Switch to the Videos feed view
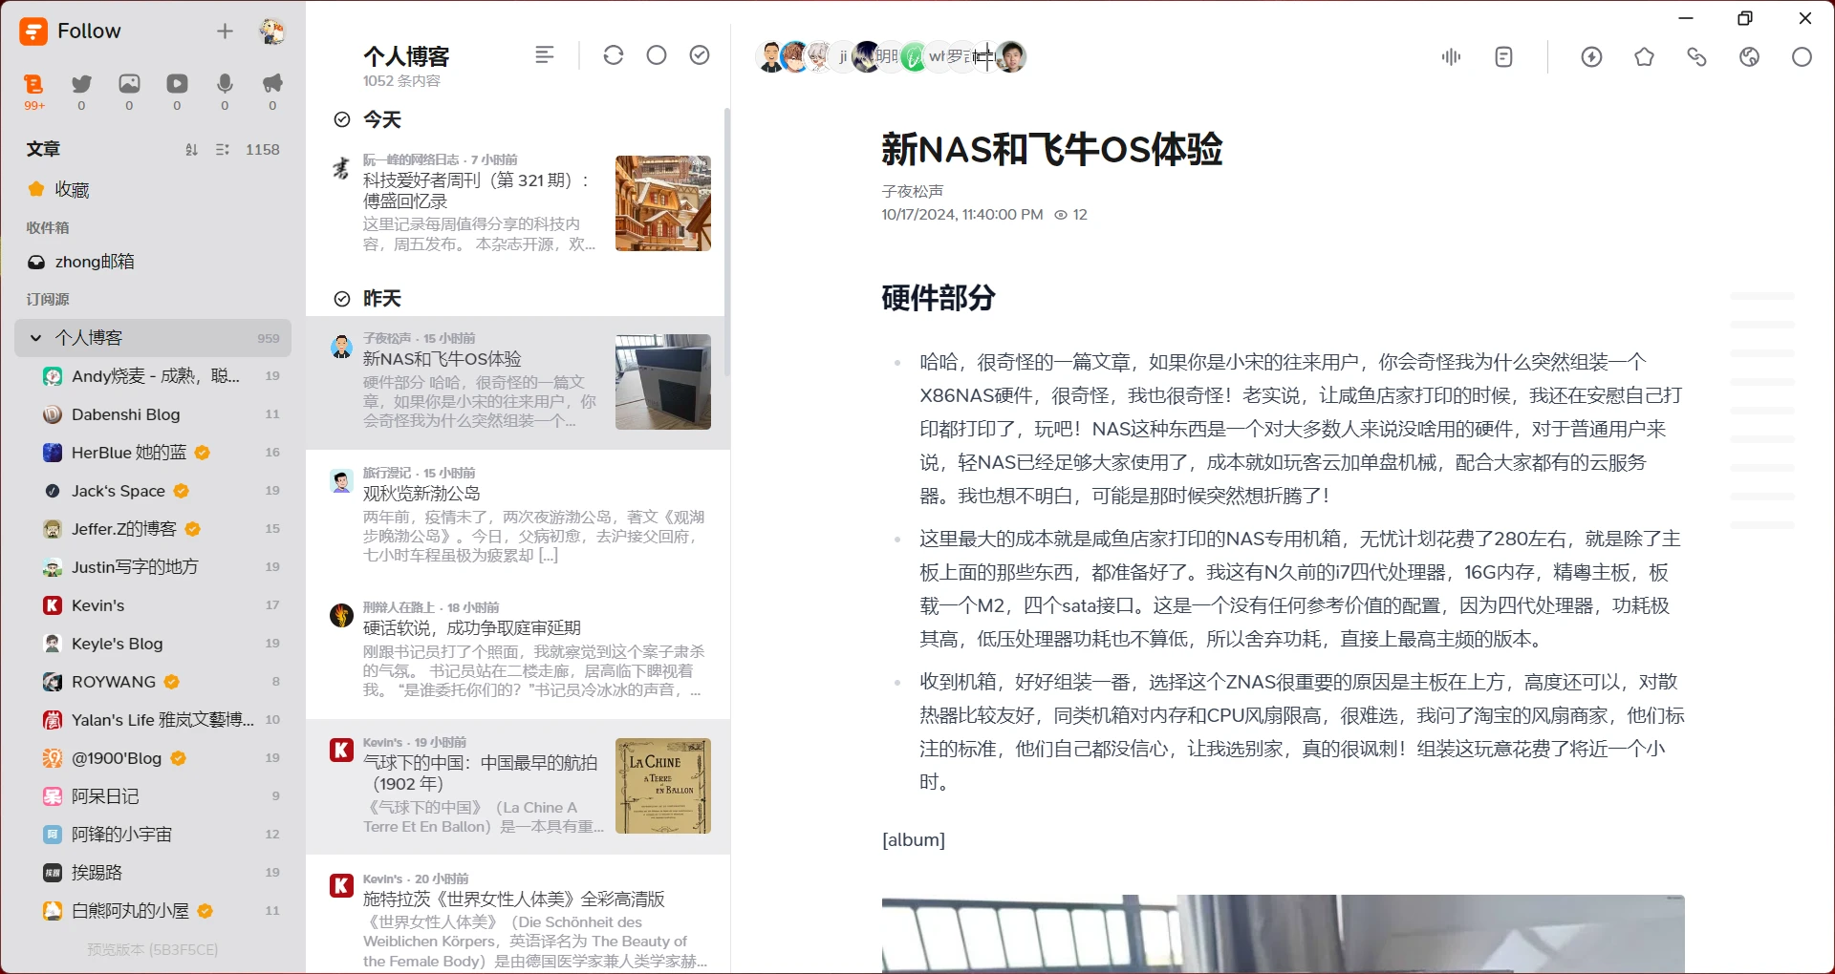This screenshot has width=1835, height=974. 177,85
